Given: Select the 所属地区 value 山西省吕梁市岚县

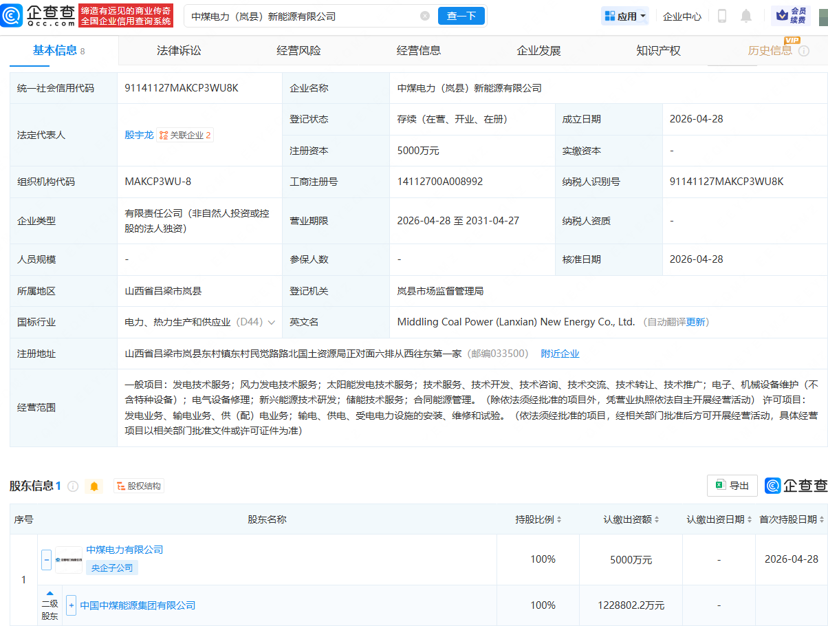Looking at the screenshot, I should tap(163, 291).
